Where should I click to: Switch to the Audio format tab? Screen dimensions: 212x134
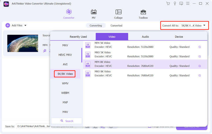pyautogui.click(x=145, y=37)
